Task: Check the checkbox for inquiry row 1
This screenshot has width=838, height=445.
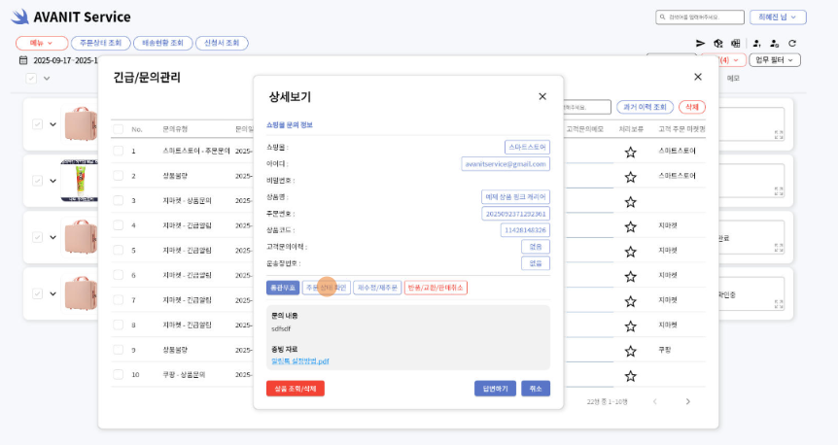Action: point(118,151)
